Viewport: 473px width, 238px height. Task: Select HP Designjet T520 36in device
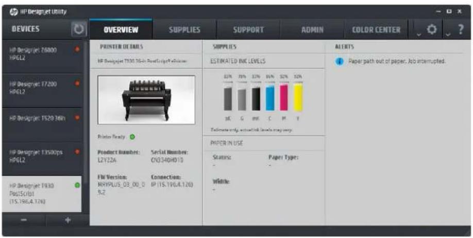tap(42, 125)
